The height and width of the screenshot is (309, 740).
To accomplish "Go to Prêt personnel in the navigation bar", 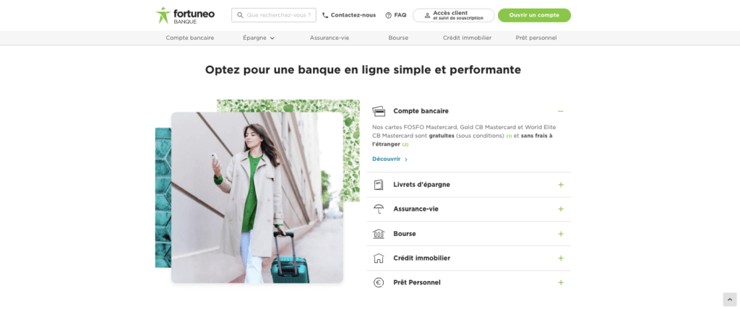I will 536,38.
